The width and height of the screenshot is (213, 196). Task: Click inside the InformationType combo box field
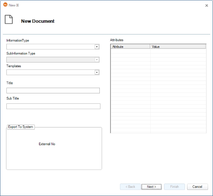pos(50,47)
